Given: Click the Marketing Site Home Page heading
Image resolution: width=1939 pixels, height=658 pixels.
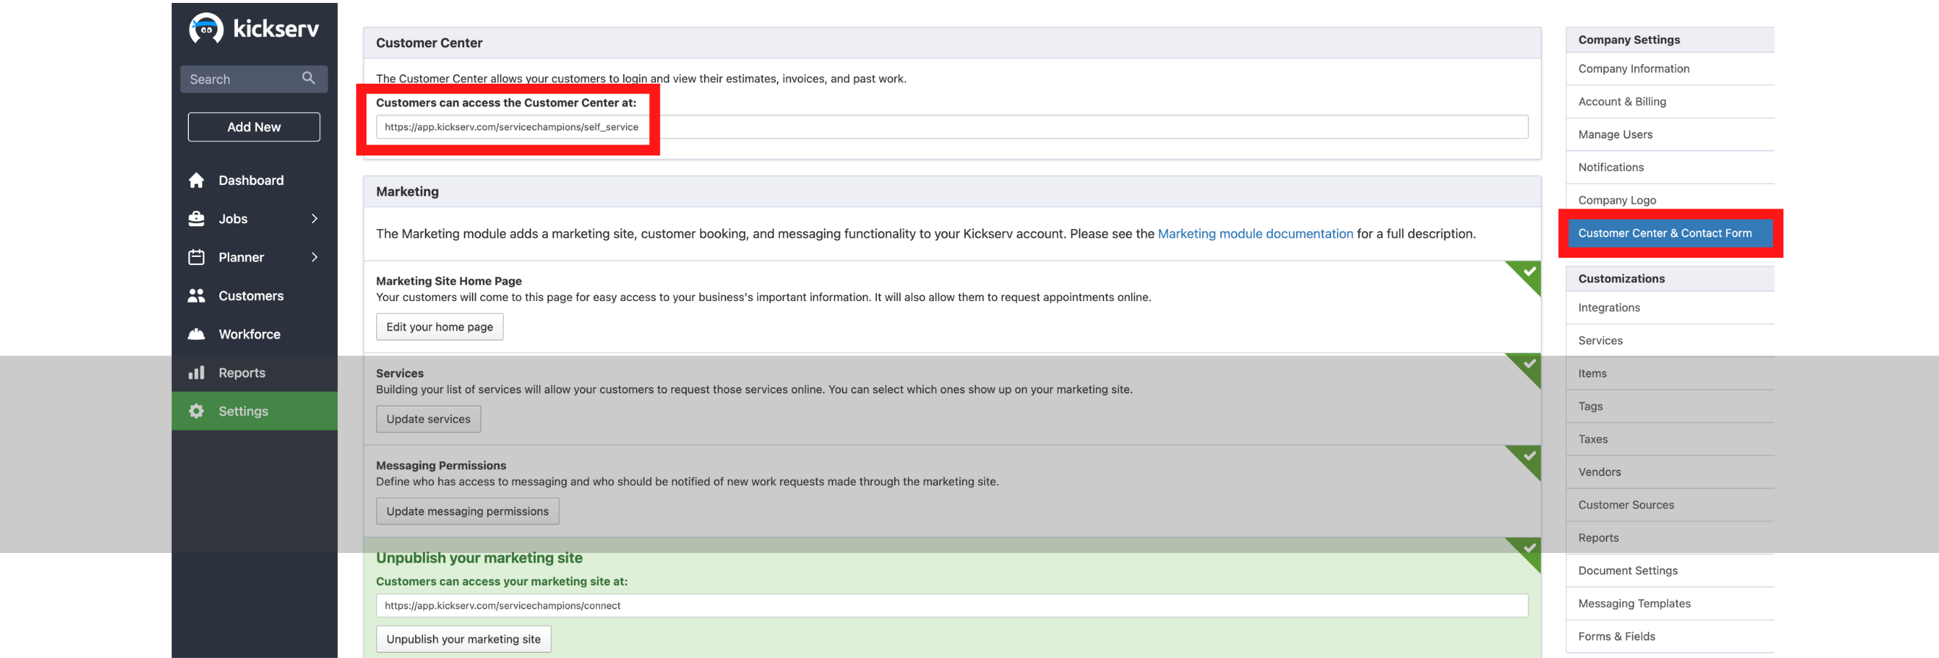Looking at the screenshot, I should 449,281.
